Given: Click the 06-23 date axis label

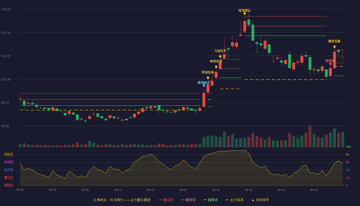Looking at the screenshot, I should 314,190.
